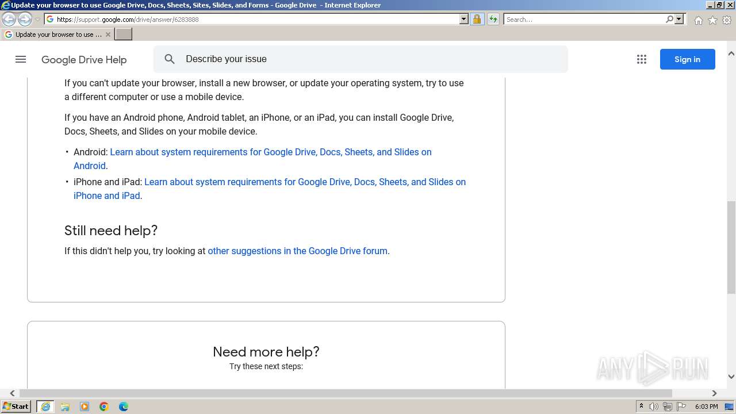Launch Microsoft Edge from the taskbar
736x414 pixels.
pyautogui.click(x=124, y=407)
